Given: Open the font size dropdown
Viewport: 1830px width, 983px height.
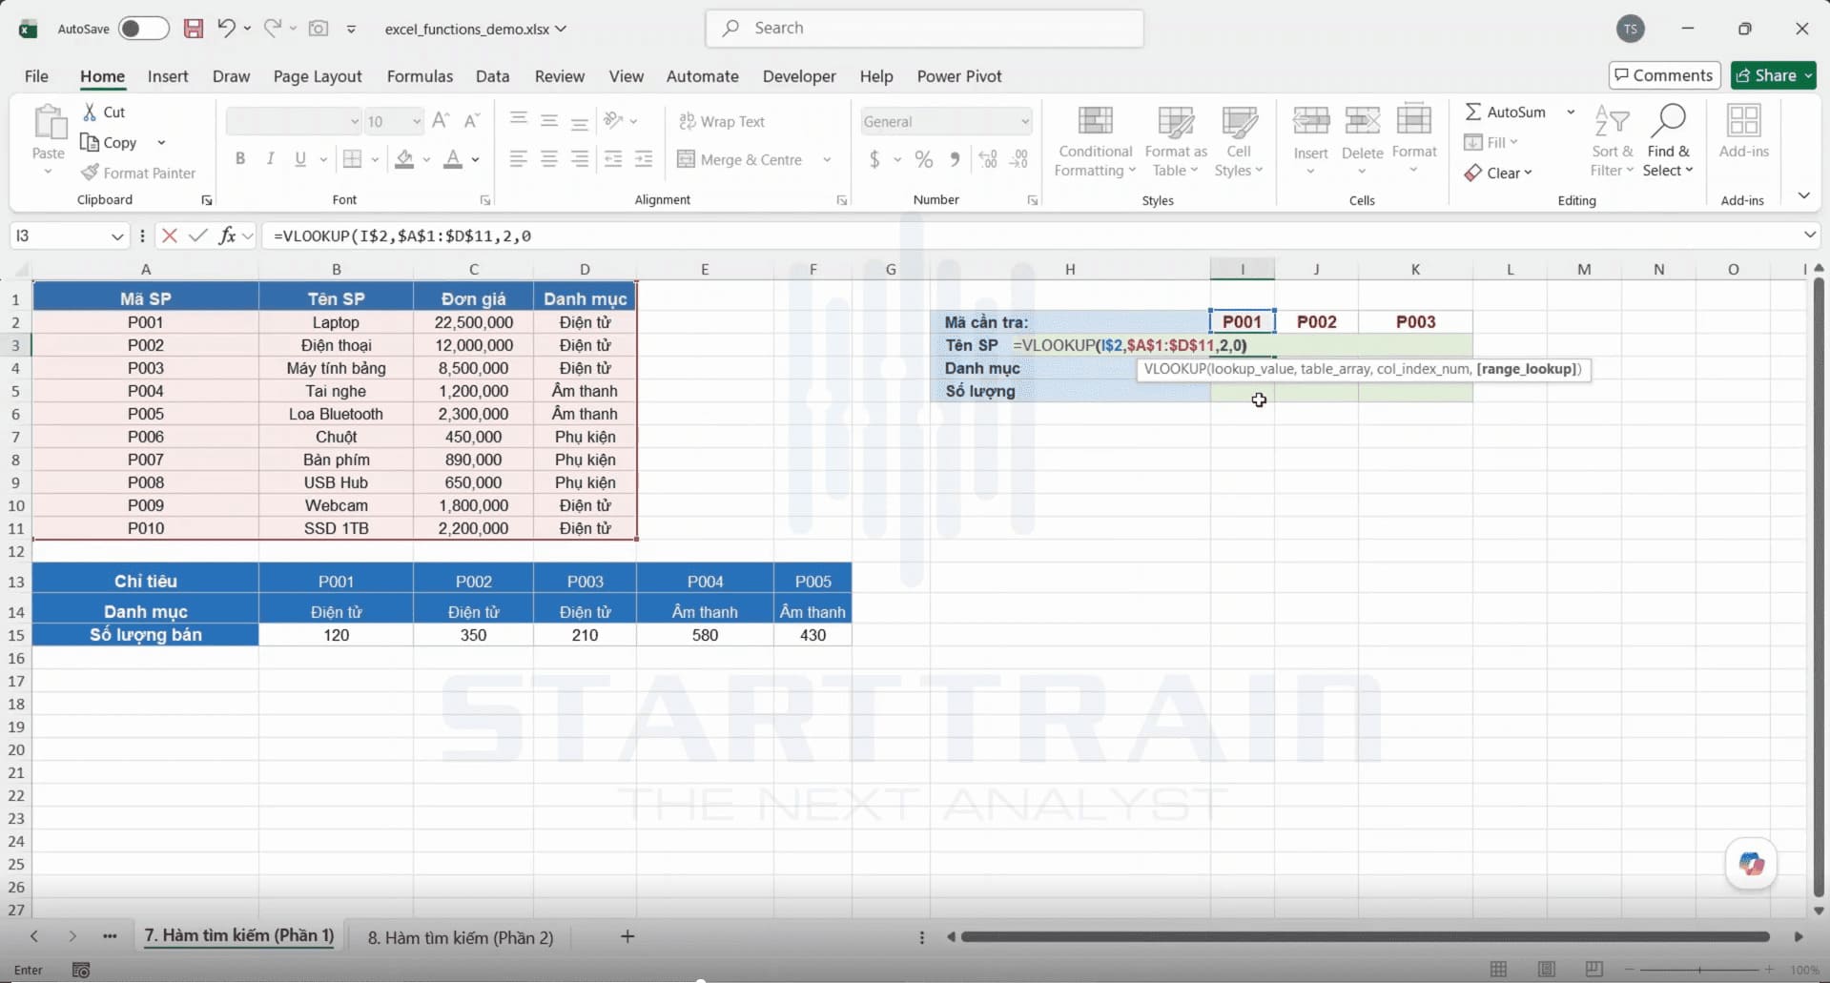Looking at the screenshot, I should click(x=416, y=121).
